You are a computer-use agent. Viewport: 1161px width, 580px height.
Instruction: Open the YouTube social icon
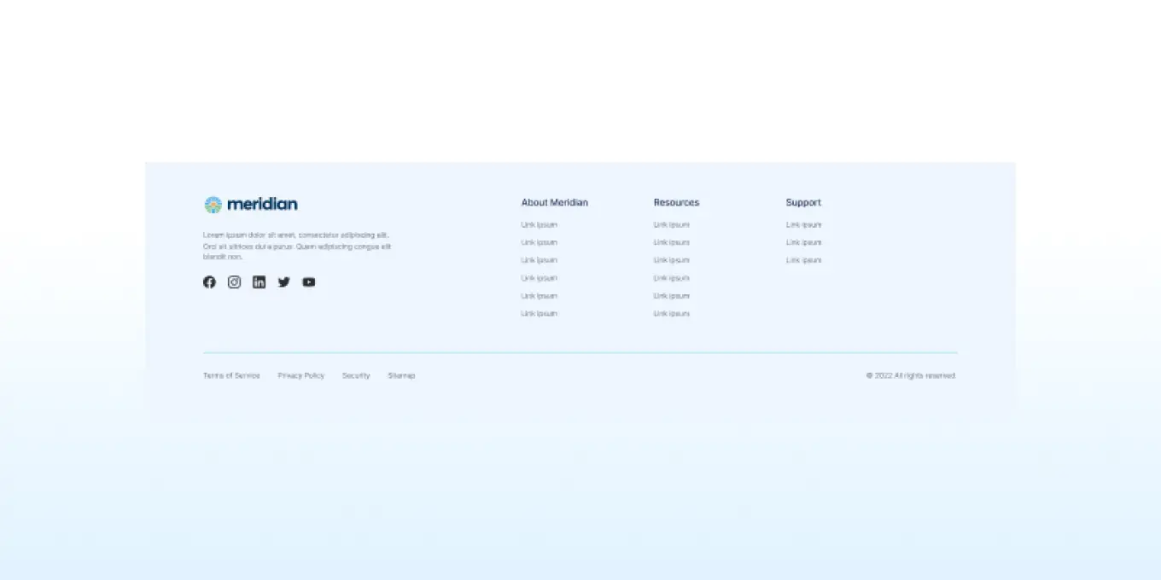308,282
